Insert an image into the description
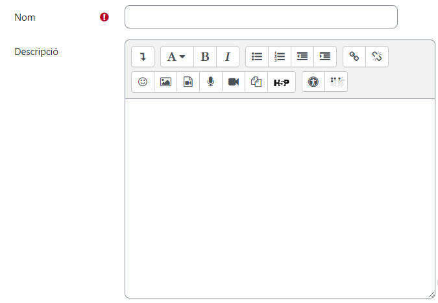The image size is (438, 303). tap(165, 82)
